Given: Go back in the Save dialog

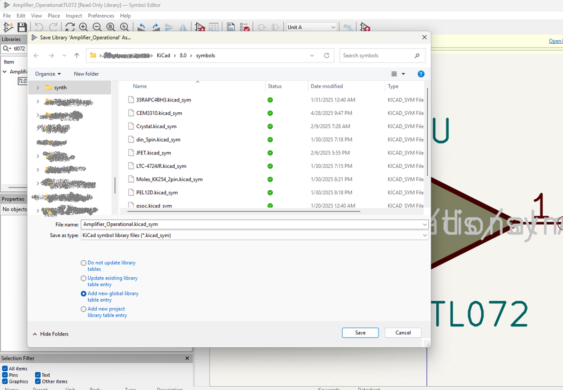Looking at the screenshot, I should click(x=36, y=56).
